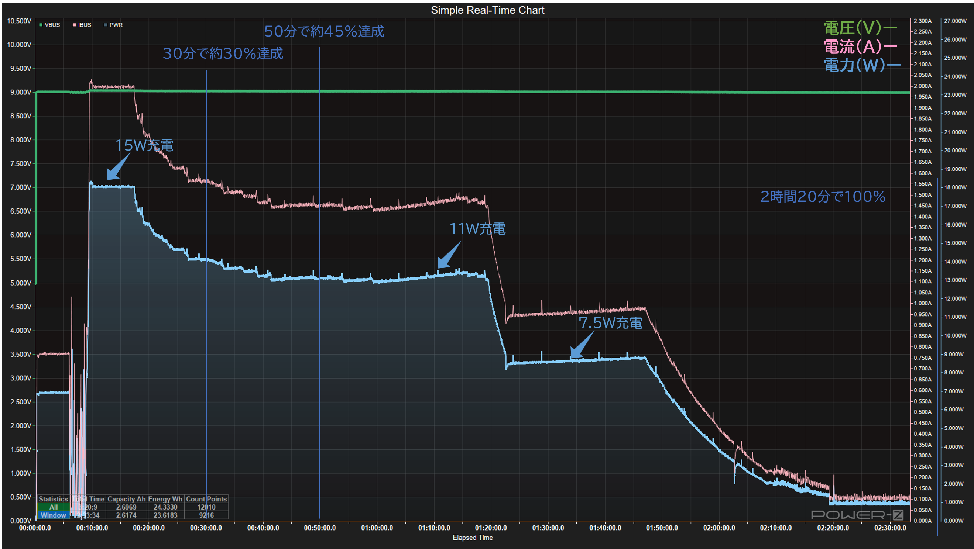Click the dark blue PWR legend swatch
This screenshot has height=549, width=974.
coord(106,25)
